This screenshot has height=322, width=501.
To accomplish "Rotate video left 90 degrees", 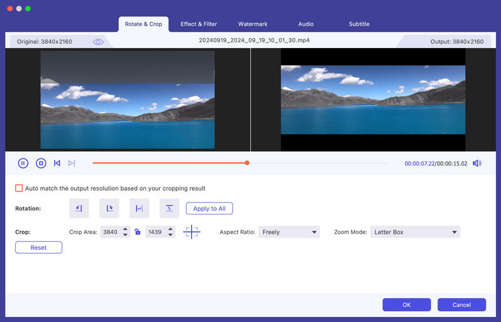I will pyautogui.click(x=79, y=208).
